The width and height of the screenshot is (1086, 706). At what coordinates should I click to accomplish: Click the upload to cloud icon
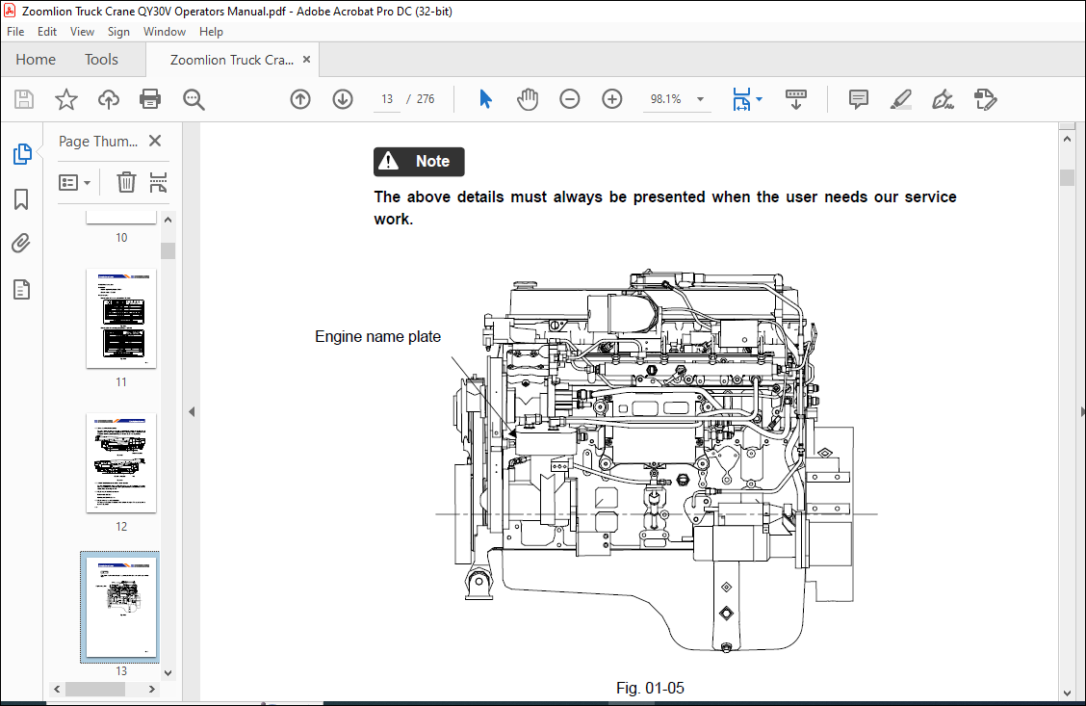tap(108, 99)
